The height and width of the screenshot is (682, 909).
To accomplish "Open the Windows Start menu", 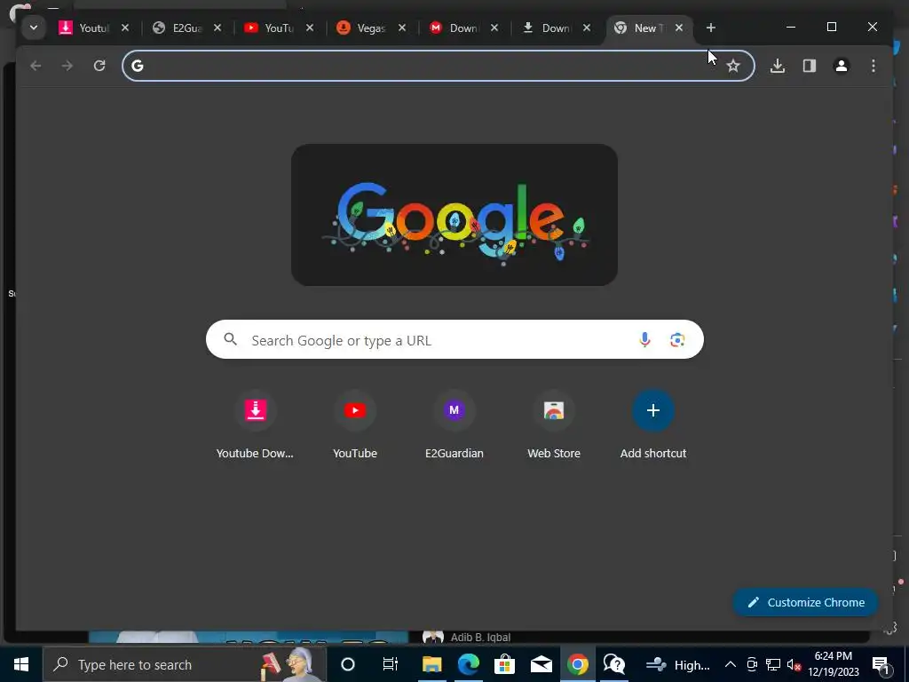I will 21,664.
